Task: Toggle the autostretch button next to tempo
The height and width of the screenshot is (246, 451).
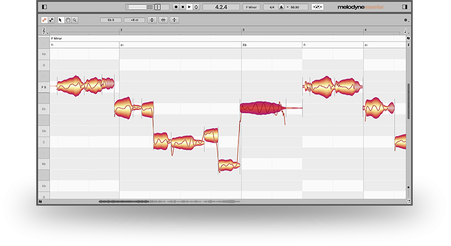Action: pyautogui.click(x=317, y=7)
